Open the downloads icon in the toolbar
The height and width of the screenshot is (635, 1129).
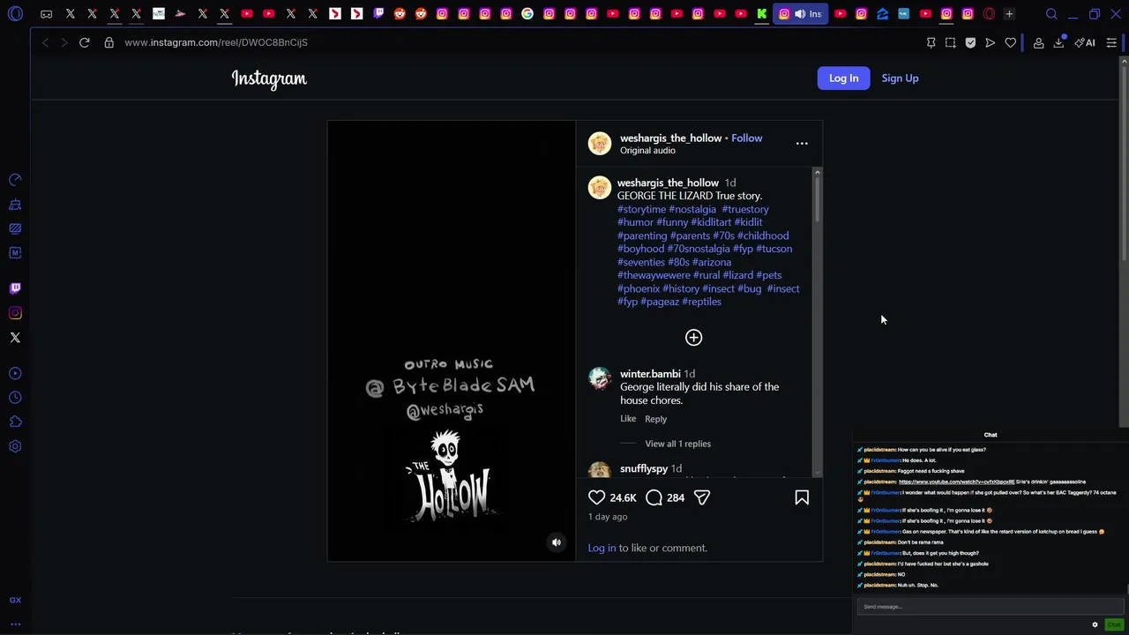[1058, 42]
